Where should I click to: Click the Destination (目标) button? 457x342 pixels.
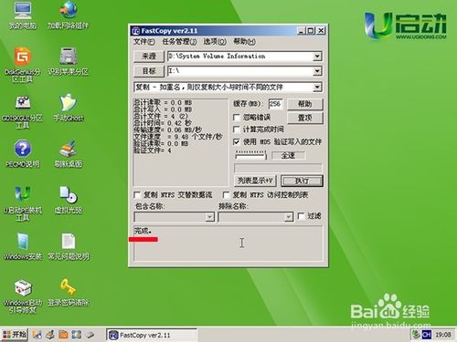(149, 71)
